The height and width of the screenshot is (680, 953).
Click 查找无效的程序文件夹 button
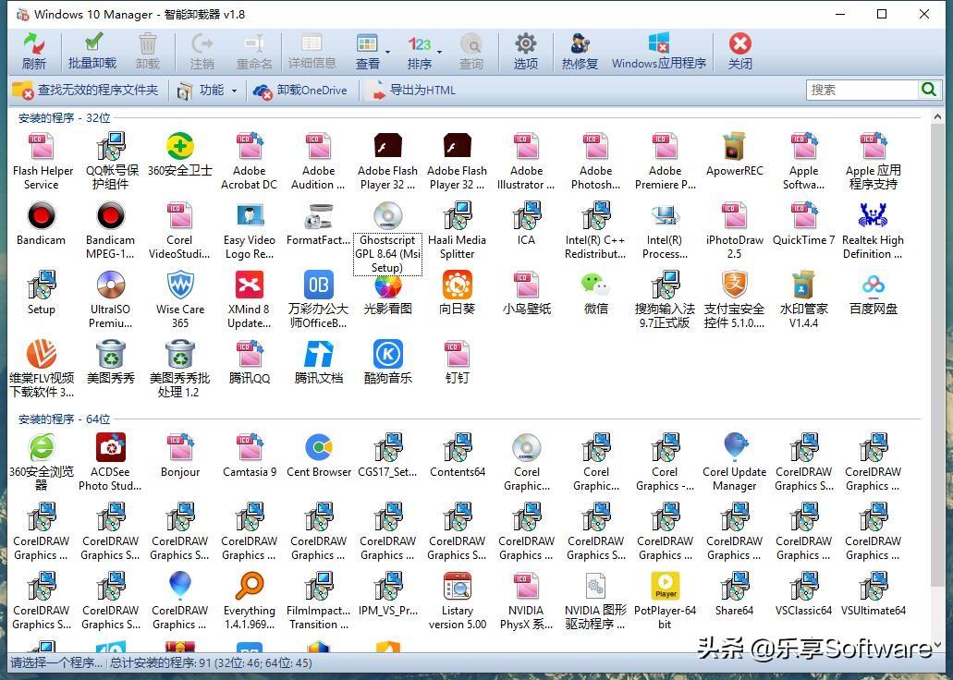tap(86, 91)
